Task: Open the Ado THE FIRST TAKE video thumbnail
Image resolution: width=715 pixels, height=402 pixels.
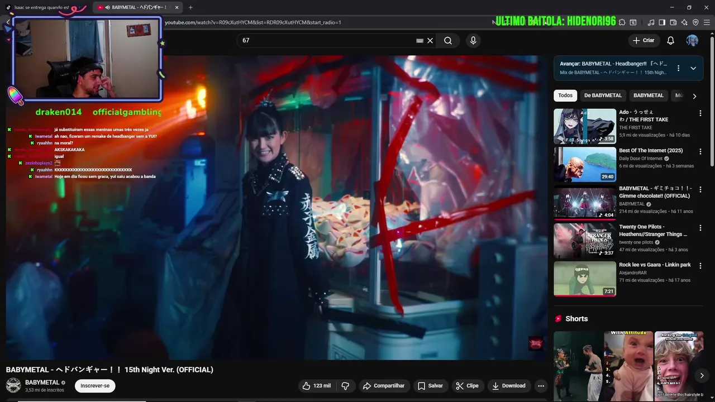Action: pyautogui.click(x=585, y=126)
